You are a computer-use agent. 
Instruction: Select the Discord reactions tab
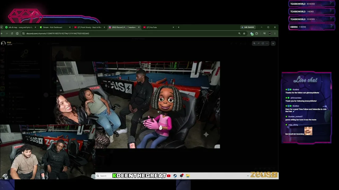124,27
